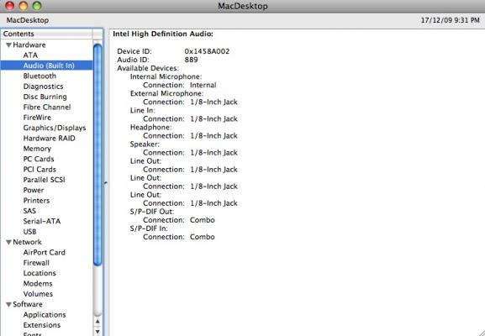This screenshot has height=336, width=485.
Task: Select Printers in sidebar
Action: [x=36, y=200]
